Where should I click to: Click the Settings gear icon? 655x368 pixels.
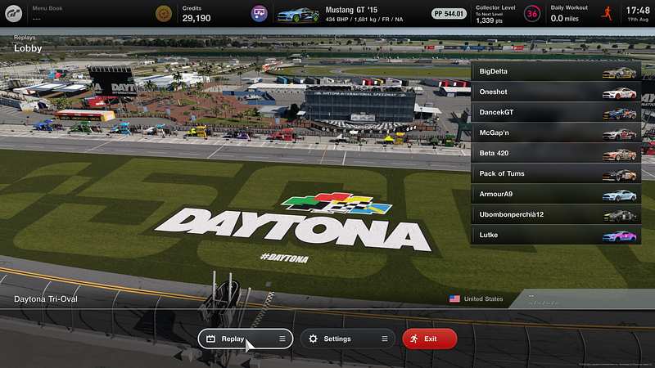[313, 339]
